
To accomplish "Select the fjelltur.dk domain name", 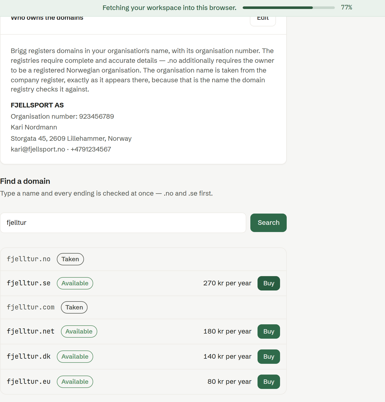I will click(29, 356).
